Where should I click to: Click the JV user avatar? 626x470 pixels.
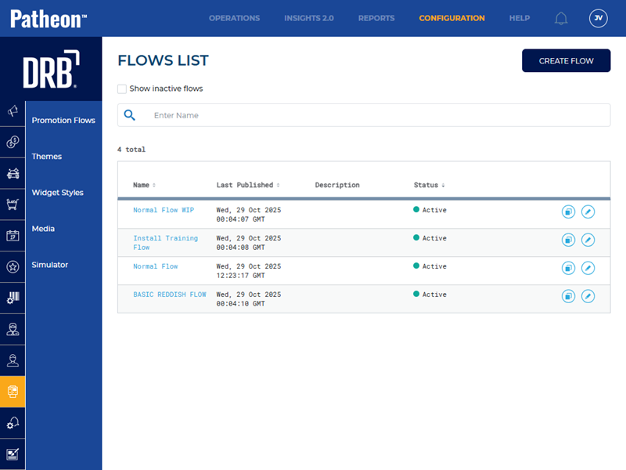(x=598, y=18)
